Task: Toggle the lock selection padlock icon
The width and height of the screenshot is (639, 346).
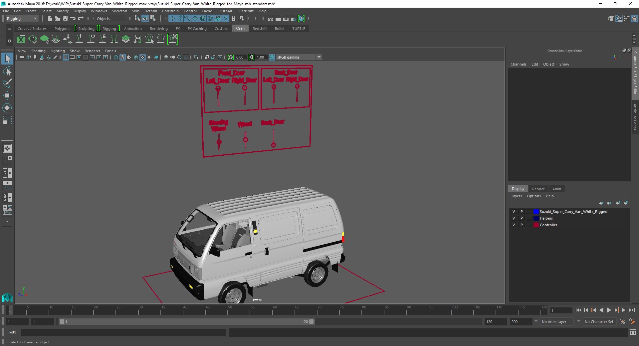Action: (x=233, y=19)
